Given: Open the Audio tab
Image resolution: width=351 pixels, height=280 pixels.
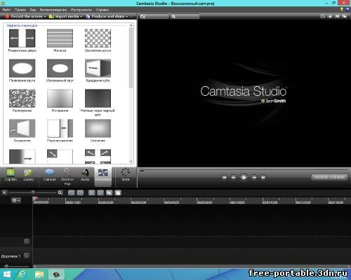Looking at the screenshot, I should (x=85, y=176).
